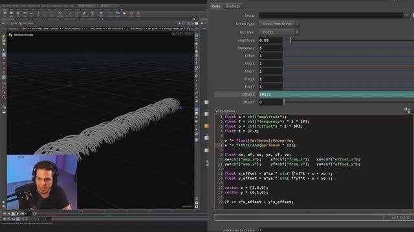Open the Help menu
The image size is (414, 232).
point(72,6)
